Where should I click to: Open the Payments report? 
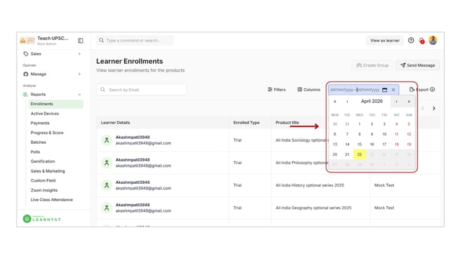click(40, 123)
